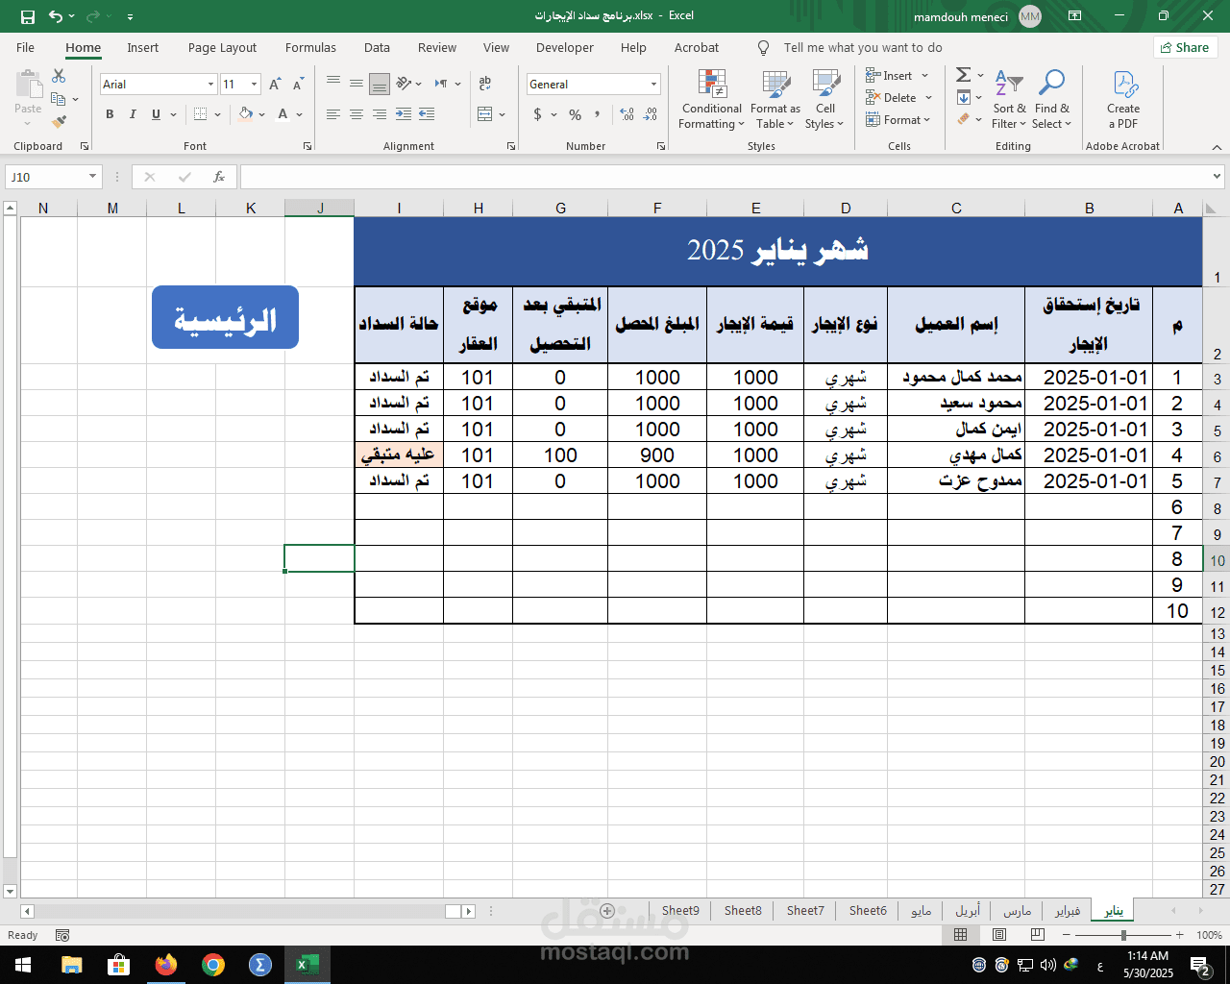Increase font size with the large A icon
This screenshot has width=1230, height=984.
tap(275, 85)
